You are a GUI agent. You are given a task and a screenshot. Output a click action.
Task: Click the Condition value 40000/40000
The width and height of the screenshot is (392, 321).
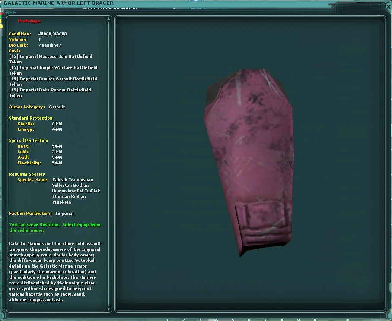[x=52, y=34]
